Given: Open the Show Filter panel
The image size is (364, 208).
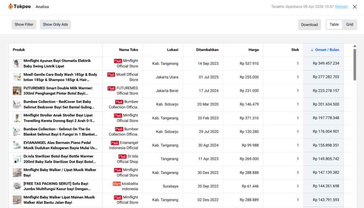Looking at the screenshot, I should [x=24, y=25].
